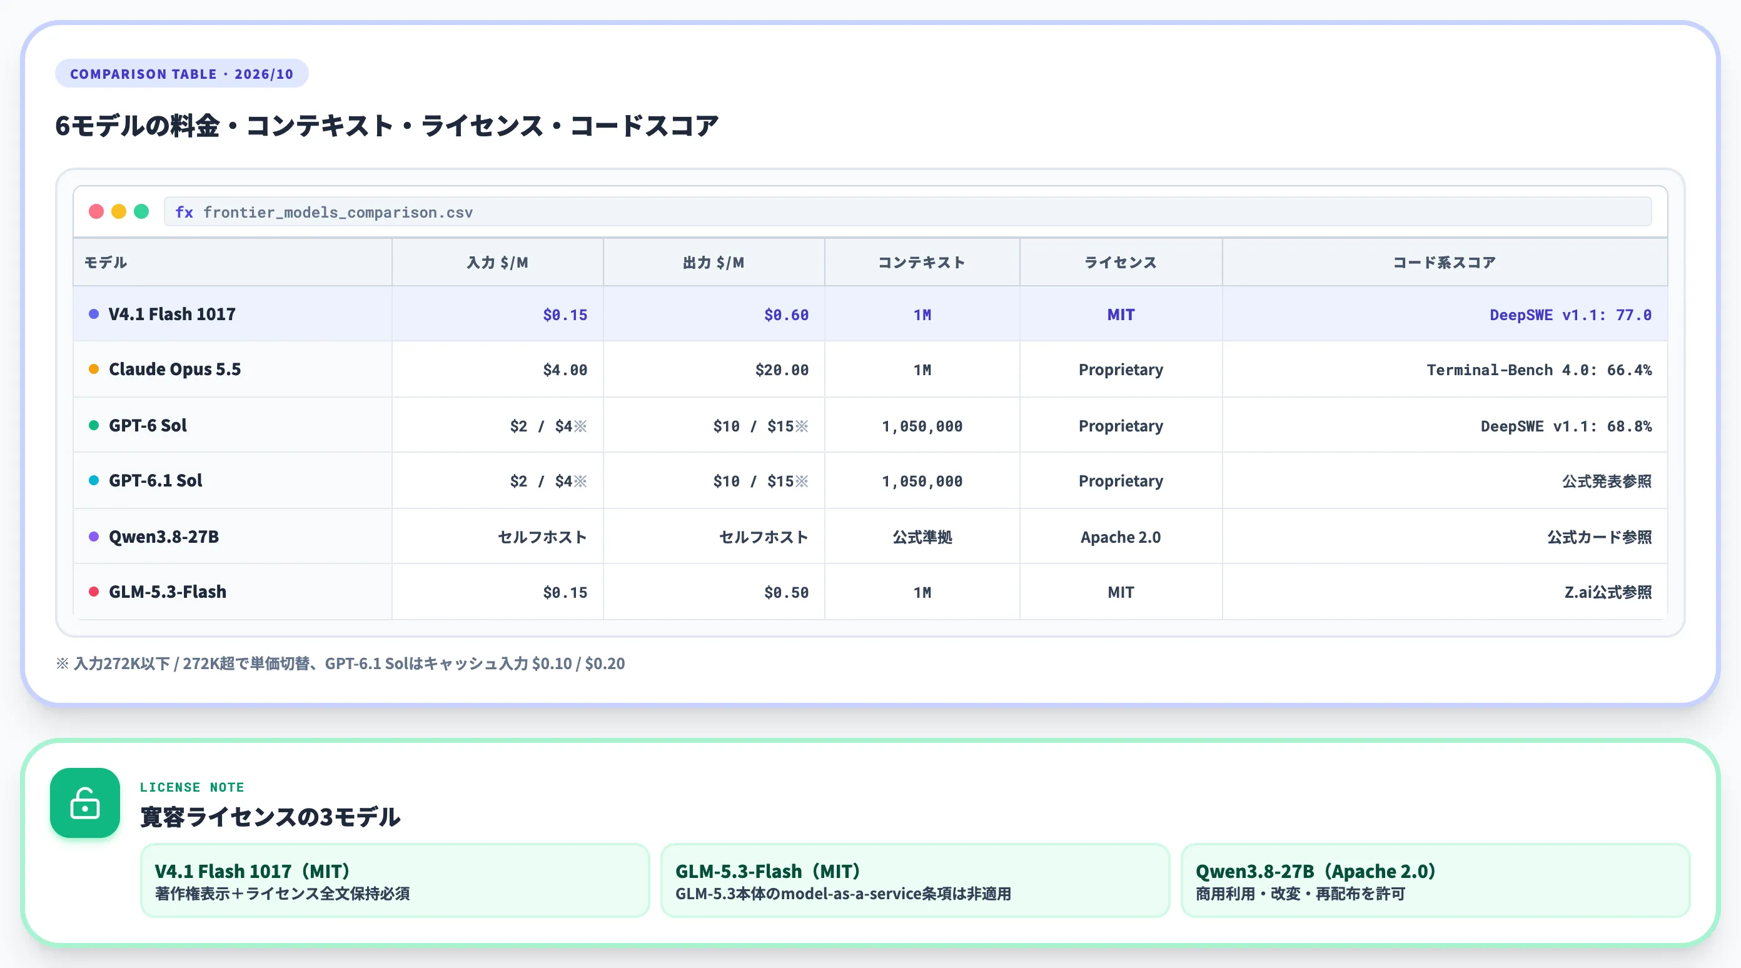Screen dimensions: 1741x968
Task: Click the 寛容ライセンスの3モデル heading
Action: 270,817
